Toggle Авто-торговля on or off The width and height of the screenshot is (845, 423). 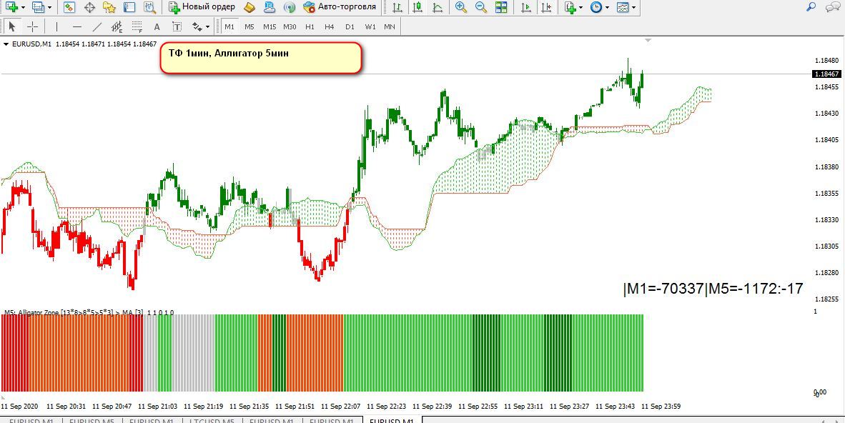(x=339, y=7)
